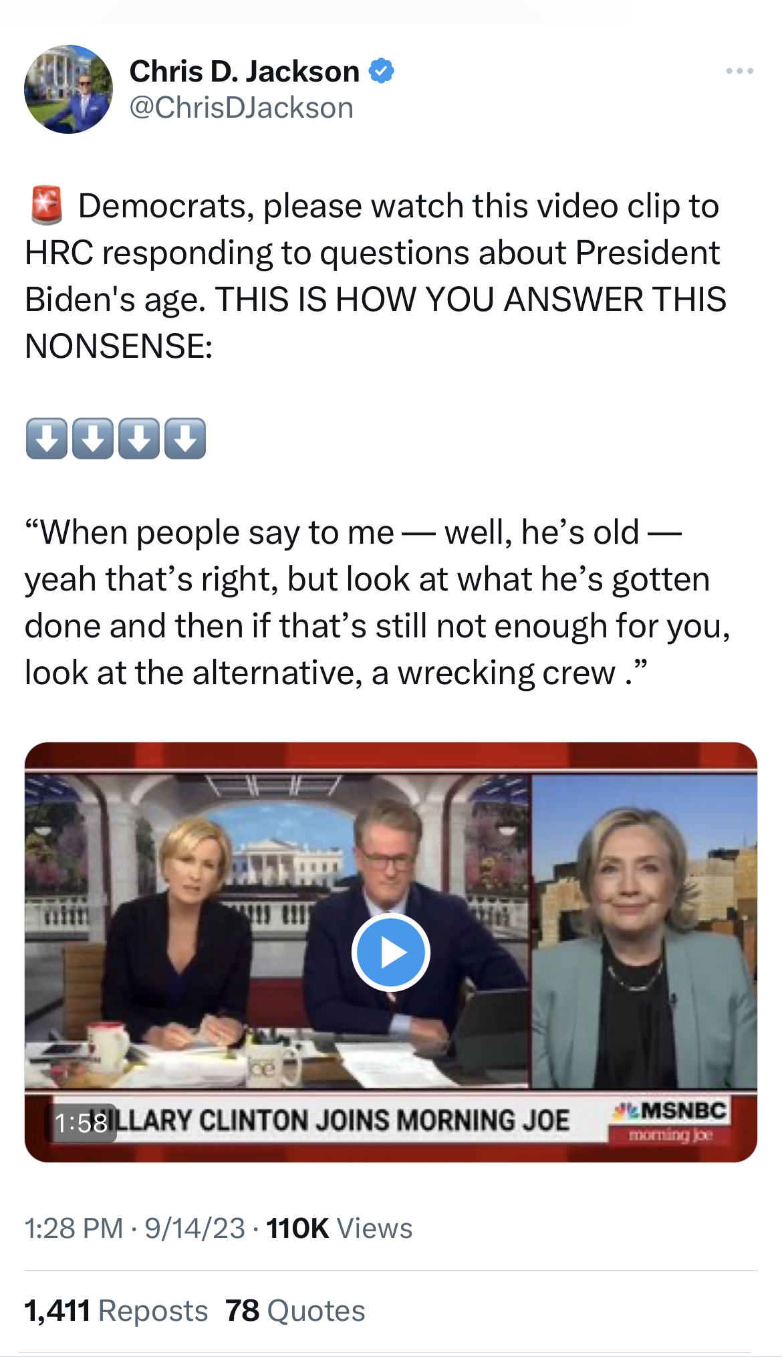Click the tweet text about Biden's age

click(375, 276)
